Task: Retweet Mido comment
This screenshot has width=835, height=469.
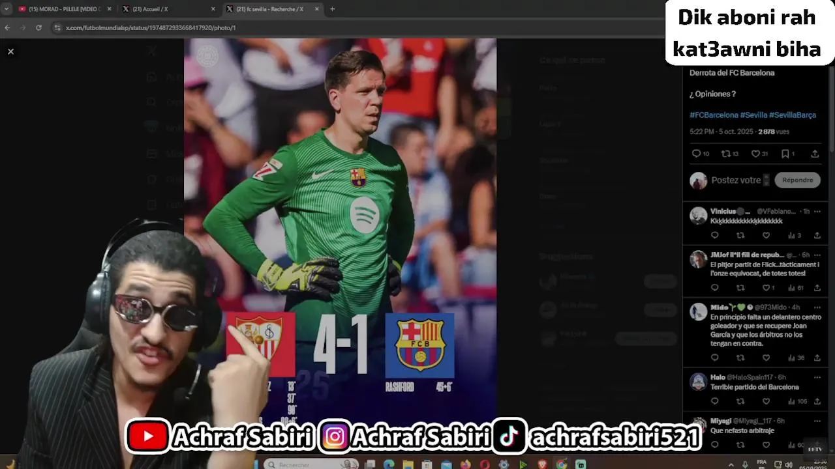Action: (x=740, y=358)
